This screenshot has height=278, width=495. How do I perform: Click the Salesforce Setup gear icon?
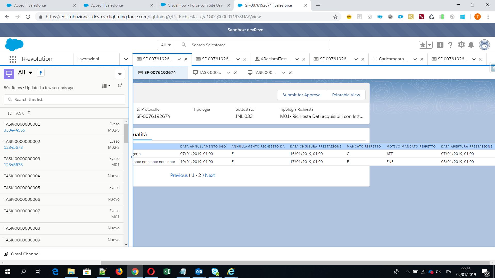(x=461, y=45)
